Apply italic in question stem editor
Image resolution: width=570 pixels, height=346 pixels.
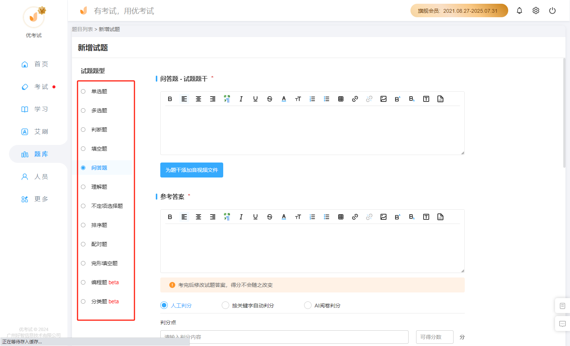(241, 99)
